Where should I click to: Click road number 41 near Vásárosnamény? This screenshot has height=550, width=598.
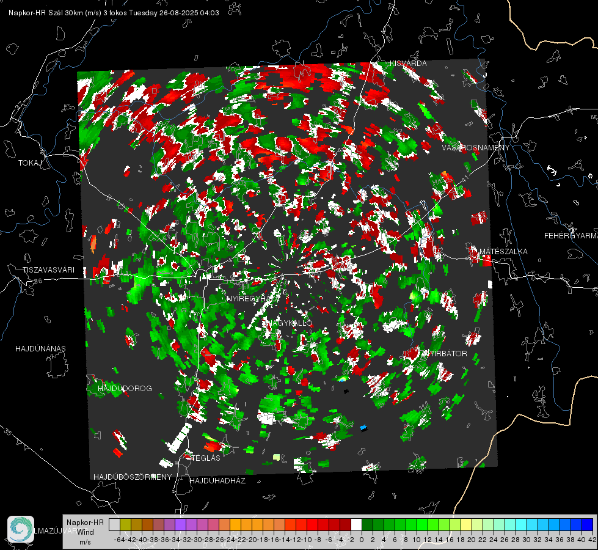[x=464, y=179]
